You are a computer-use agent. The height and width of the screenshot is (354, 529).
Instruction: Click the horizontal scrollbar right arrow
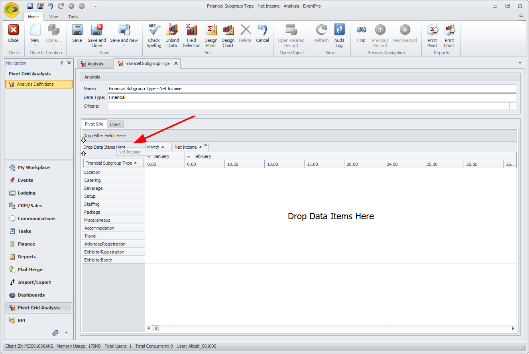tap(513, 328)
